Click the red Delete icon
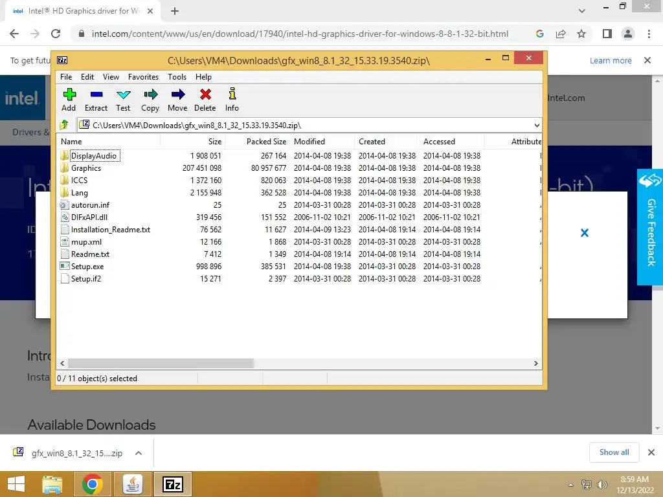Viewport: 663px width, 497px height. [205, 94]
